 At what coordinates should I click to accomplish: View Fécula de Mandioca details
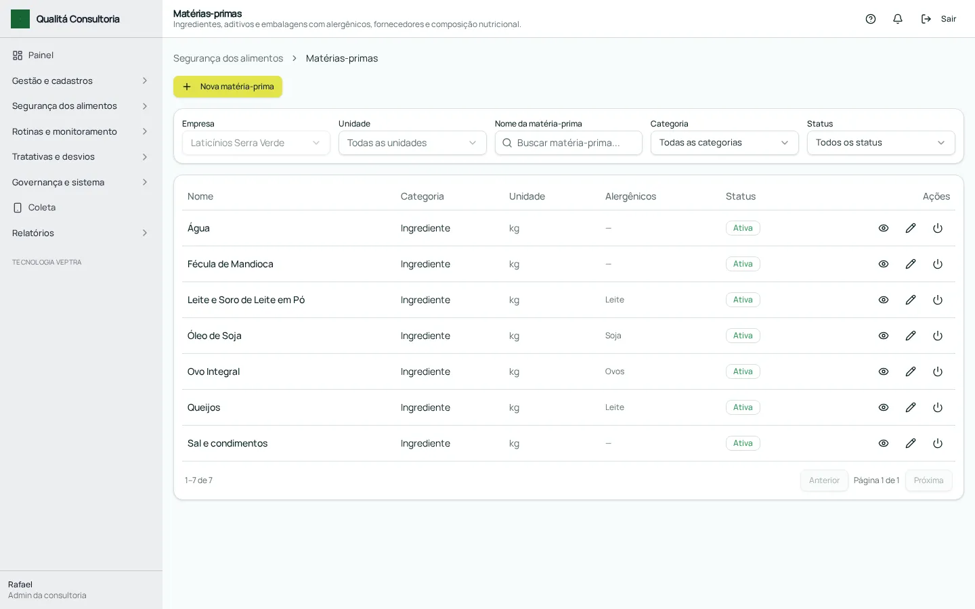pyautogui.click(x=884, y=264)
